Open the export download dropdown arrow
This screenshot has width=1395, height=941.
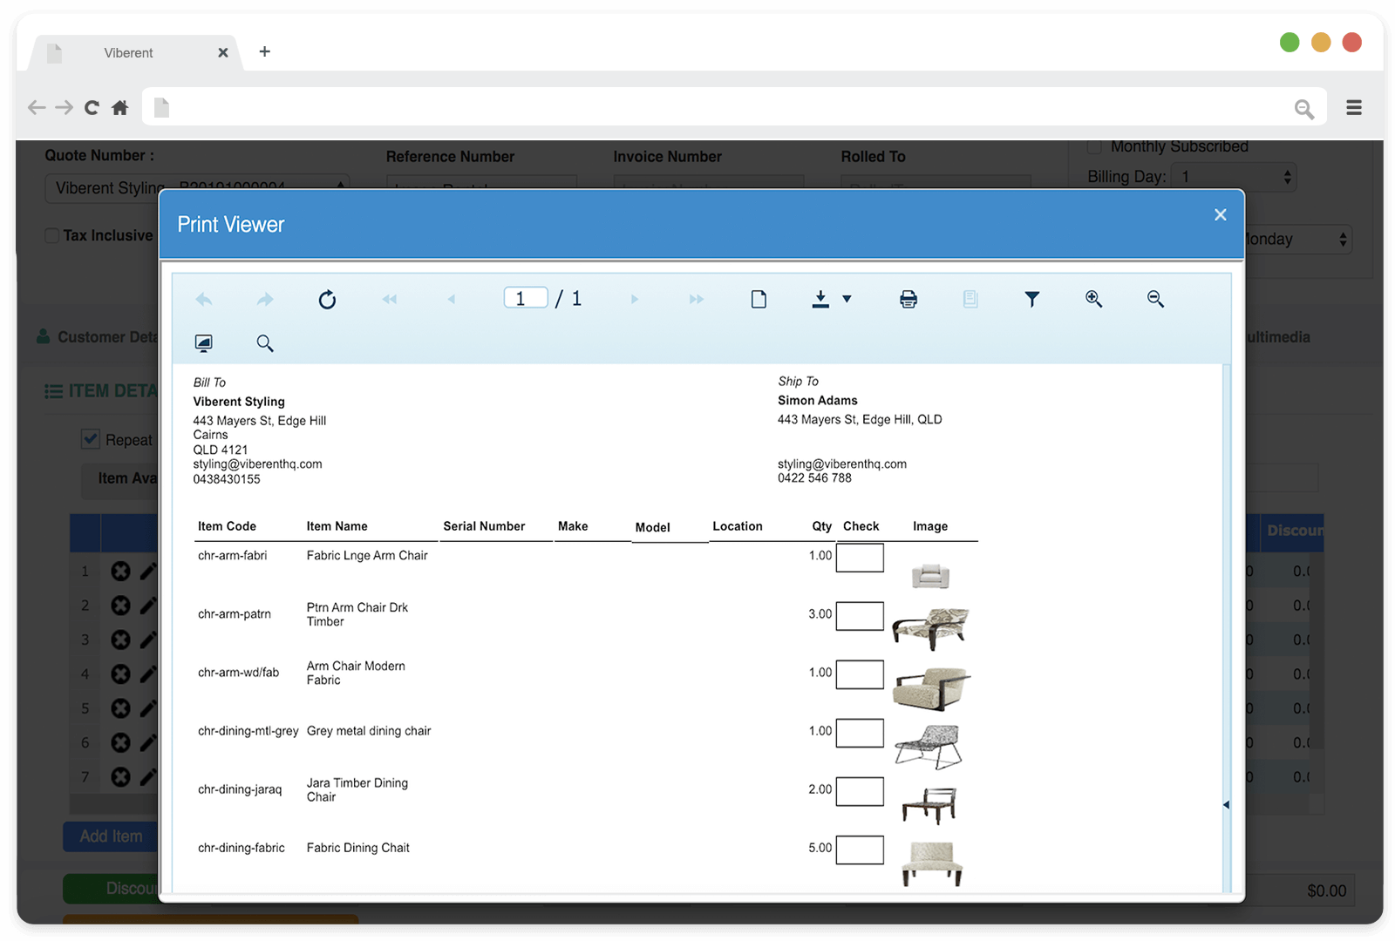click(847, 300)
